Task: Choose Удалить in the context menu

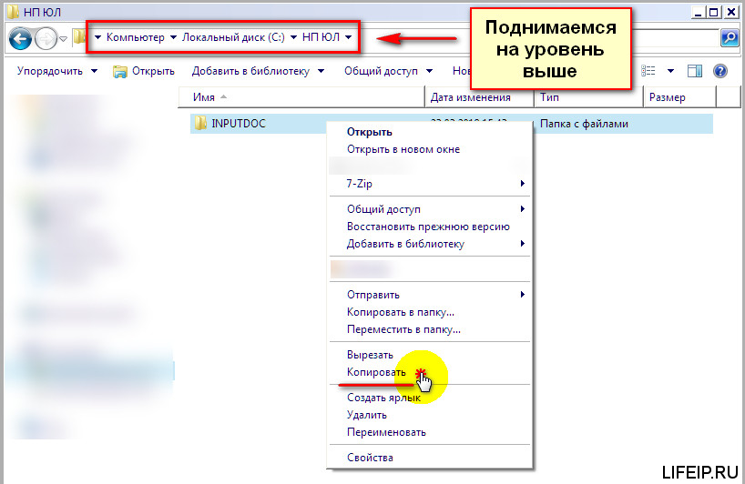Action: (x=429, y=415)
